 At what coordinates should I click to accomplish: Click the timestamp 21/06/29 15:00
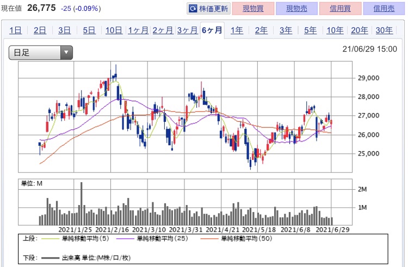(369, 49)
